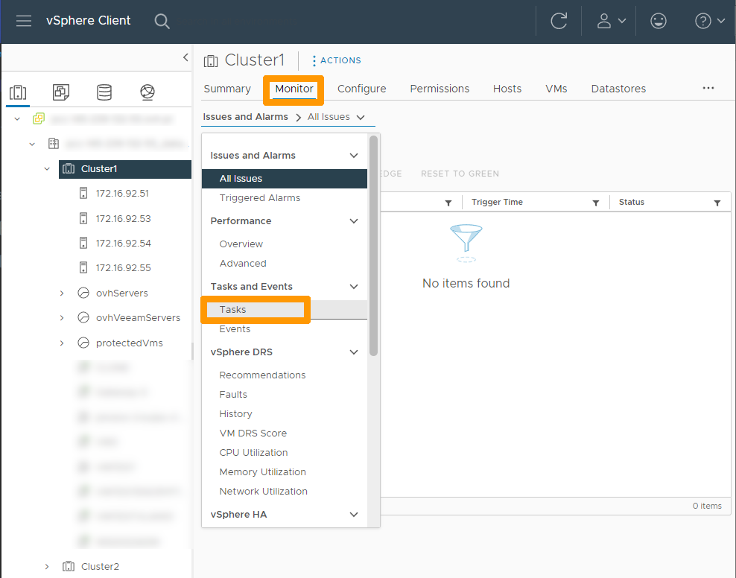This screenshot has height=578, width=736.
Task: Click the datacenter icon in tree
Action: (x=54, y=144)
